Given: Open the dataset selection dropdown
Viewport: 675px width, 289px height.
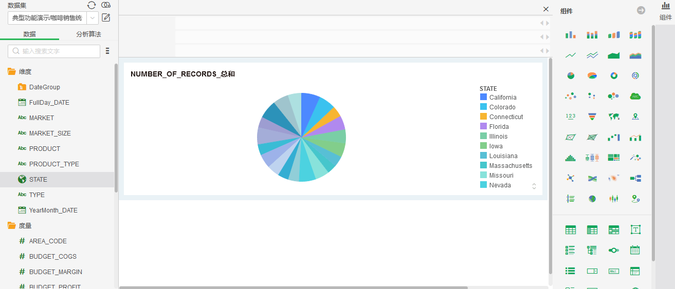Looking at the screenshot, I should tap(93, 18).
